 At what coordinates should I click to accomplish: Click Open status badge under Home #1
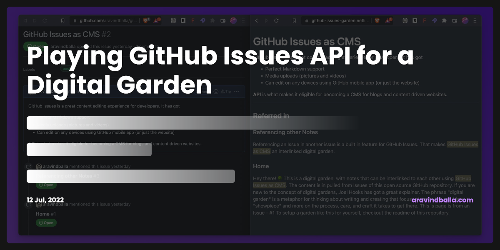pyautogui.click(x=46, y=223)
